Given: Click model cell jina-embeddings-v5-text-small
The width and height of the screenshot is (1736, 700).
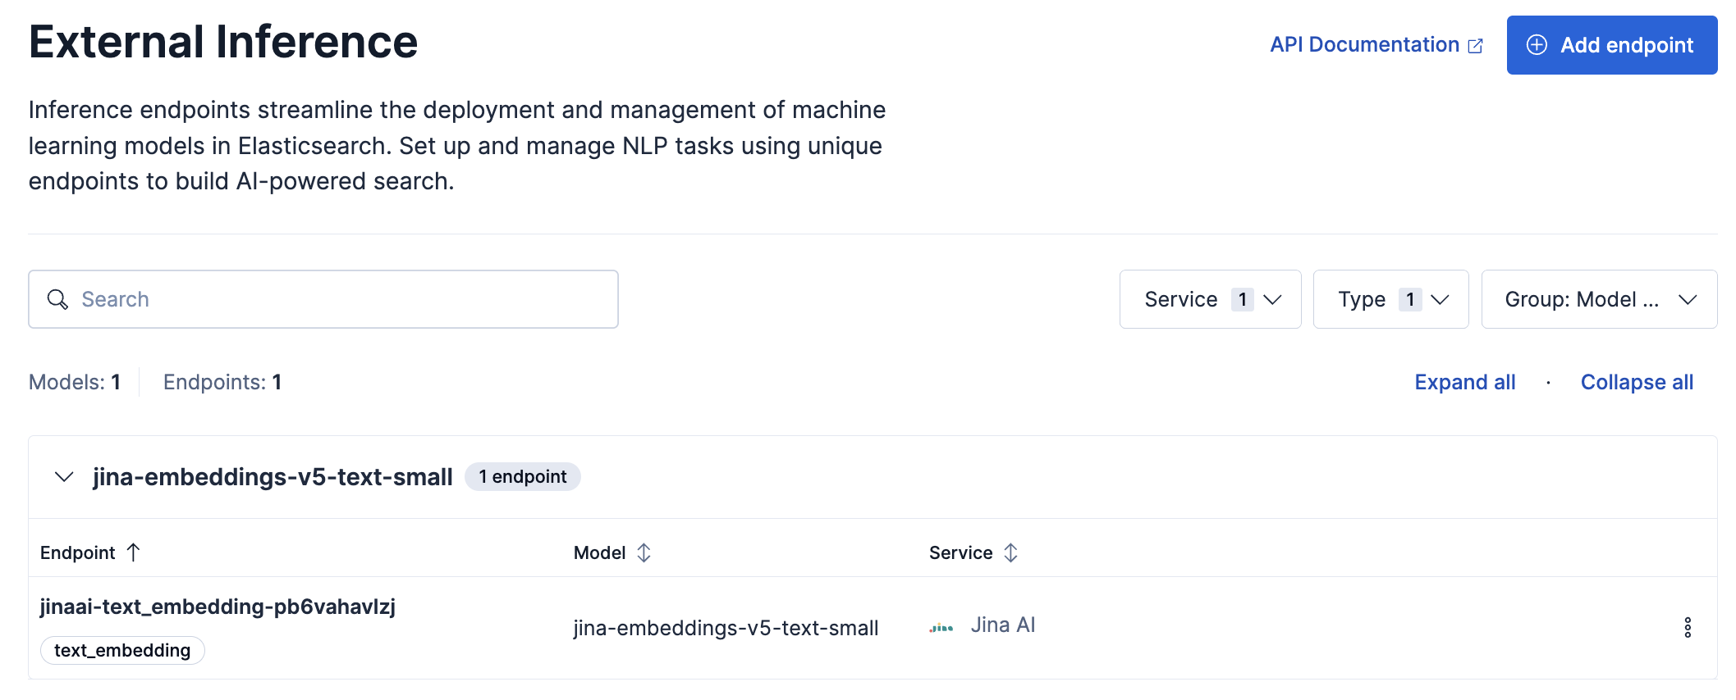Looking at the screenshot, I should pyautogui.click(x=726, y=628).
